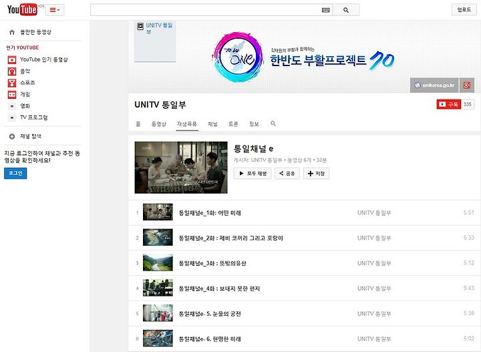Click duration 5:33 of the second video
This screenshot has width=481, height=352.
click(469, 237)
